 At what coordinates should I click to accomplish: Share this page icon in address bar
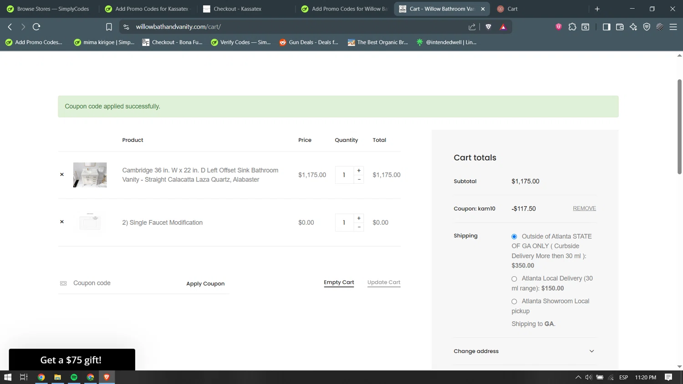coord(472,27)
